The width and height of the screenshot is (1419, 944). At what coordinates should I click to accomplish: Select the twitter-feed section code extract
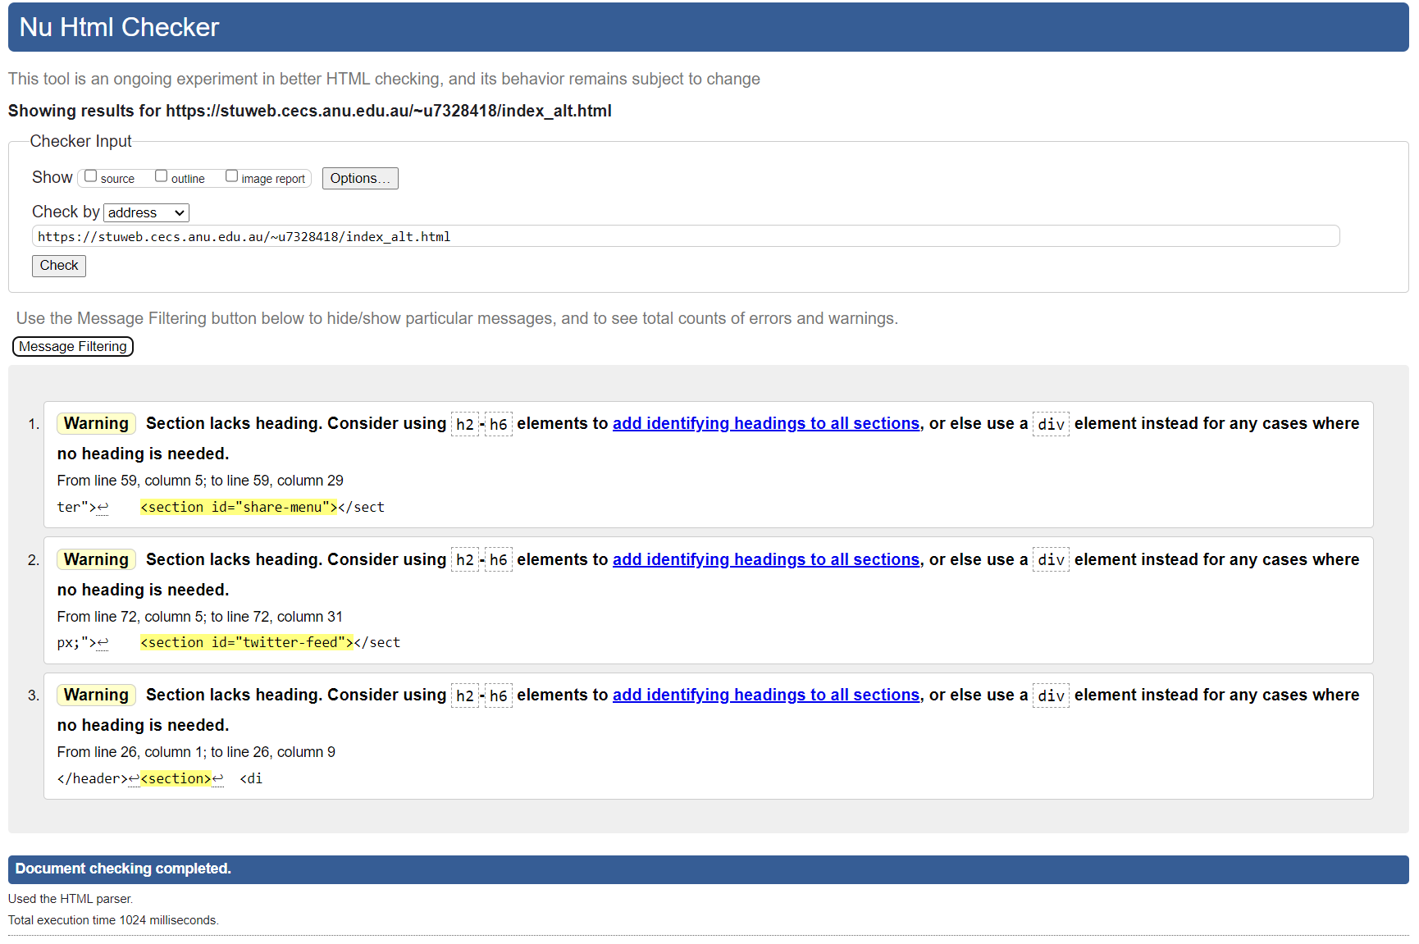pyautogui.click(x=247, y=642)
